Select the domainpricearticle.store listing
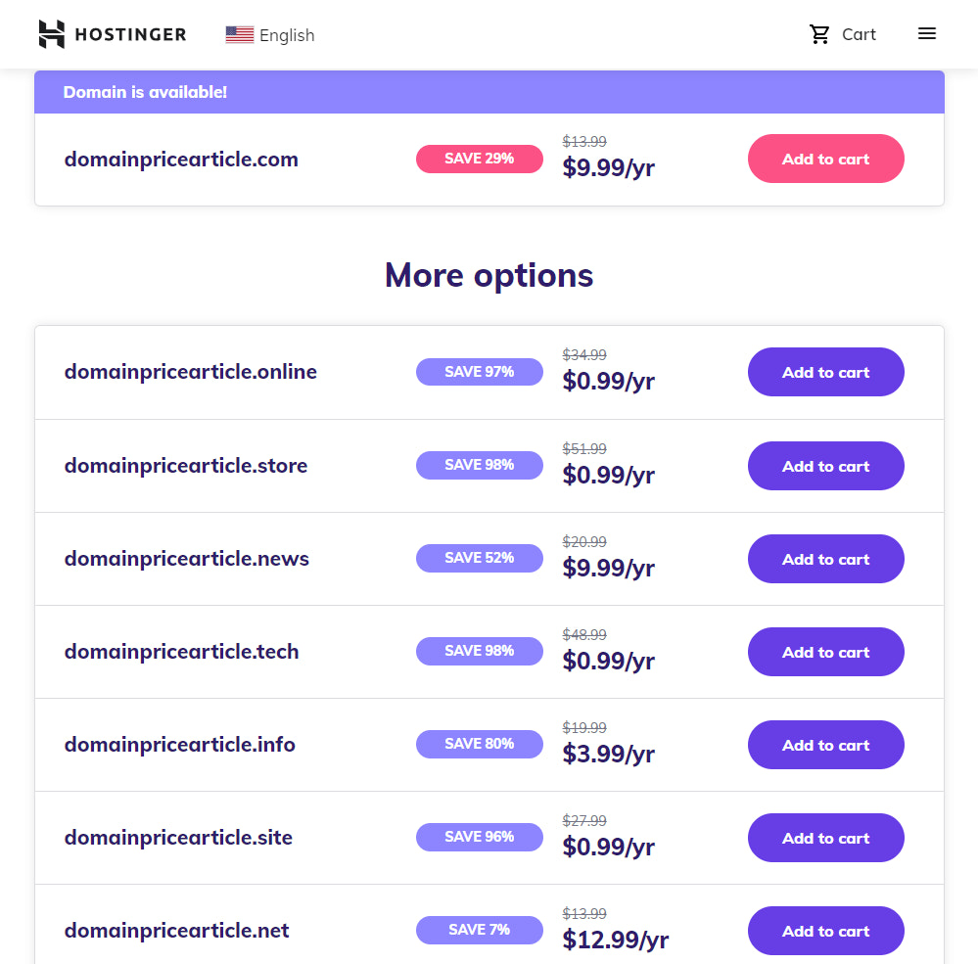The height and width of the screenshot is (964, 978). (x=185, y=466)
